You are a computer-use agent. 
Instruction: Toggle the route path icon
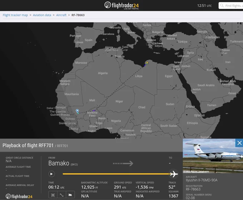coord(61,195)
